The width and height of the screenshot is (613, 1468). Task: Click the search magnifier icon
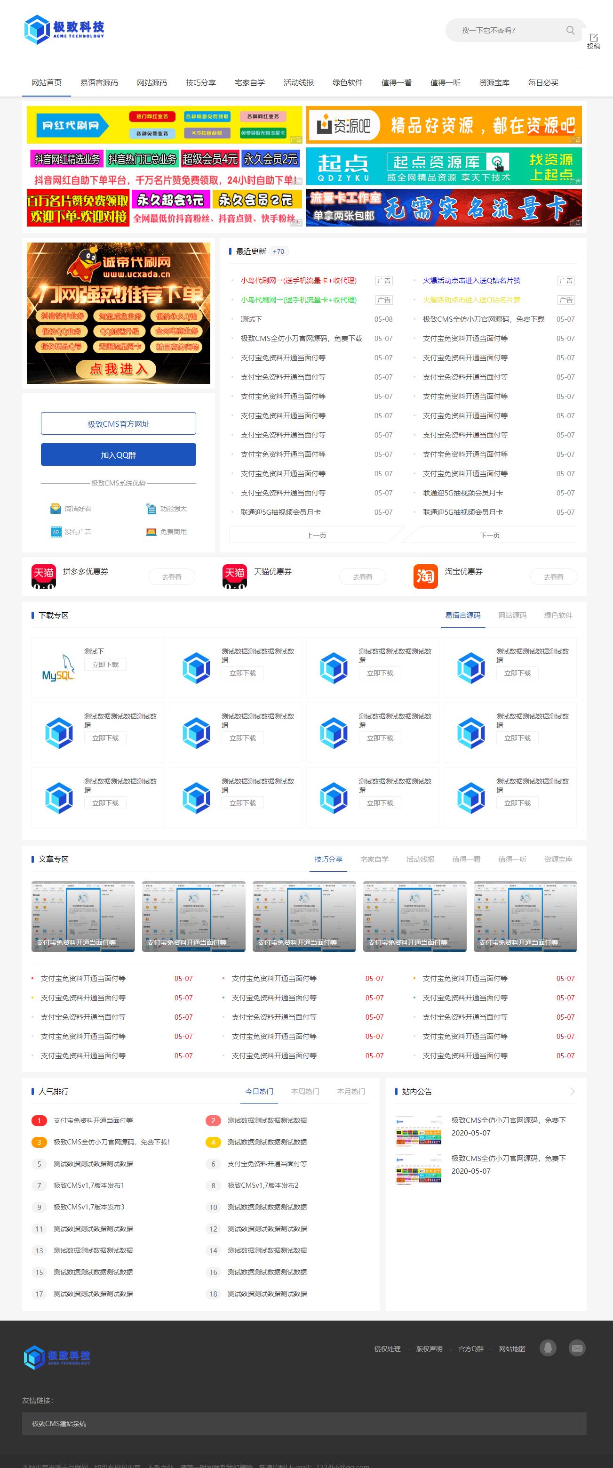coord(570,30)
